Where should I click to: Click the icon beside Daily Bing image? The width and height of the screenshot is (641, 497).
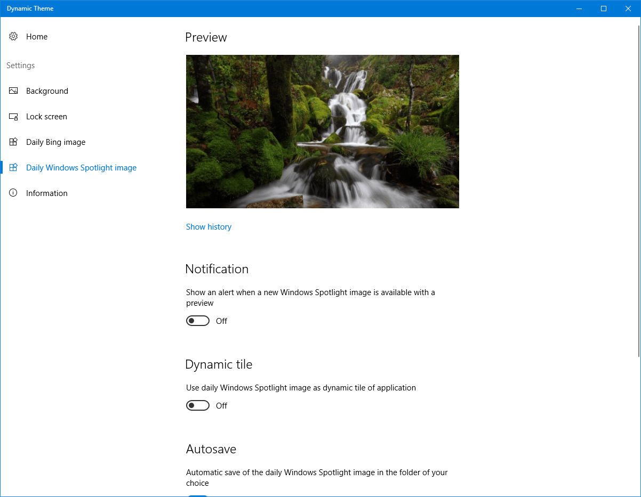(x=13, y=142)
